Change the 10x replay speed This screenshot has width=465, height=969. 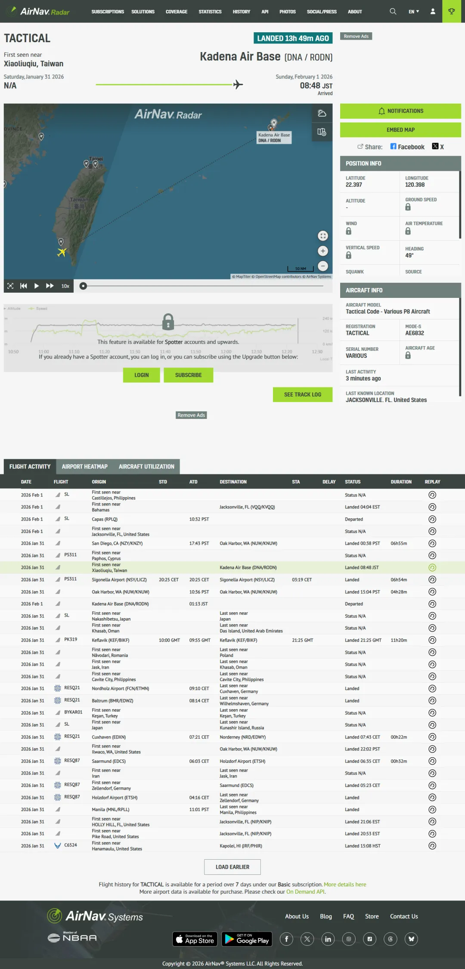coord(65,286)
